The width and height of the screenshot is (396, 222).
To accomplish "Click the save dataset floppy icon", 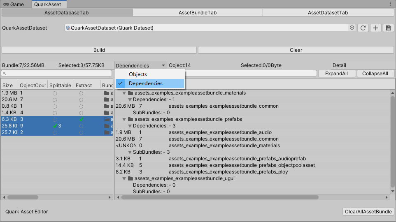I will pos(389,28).
